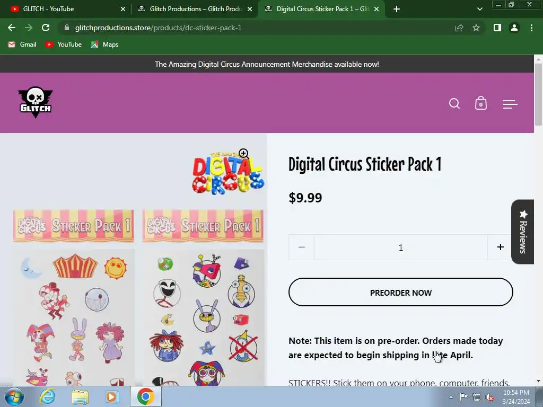
Task: Click the muted volume tray icon
Action: pyautogui.click(x=489, y=397)
